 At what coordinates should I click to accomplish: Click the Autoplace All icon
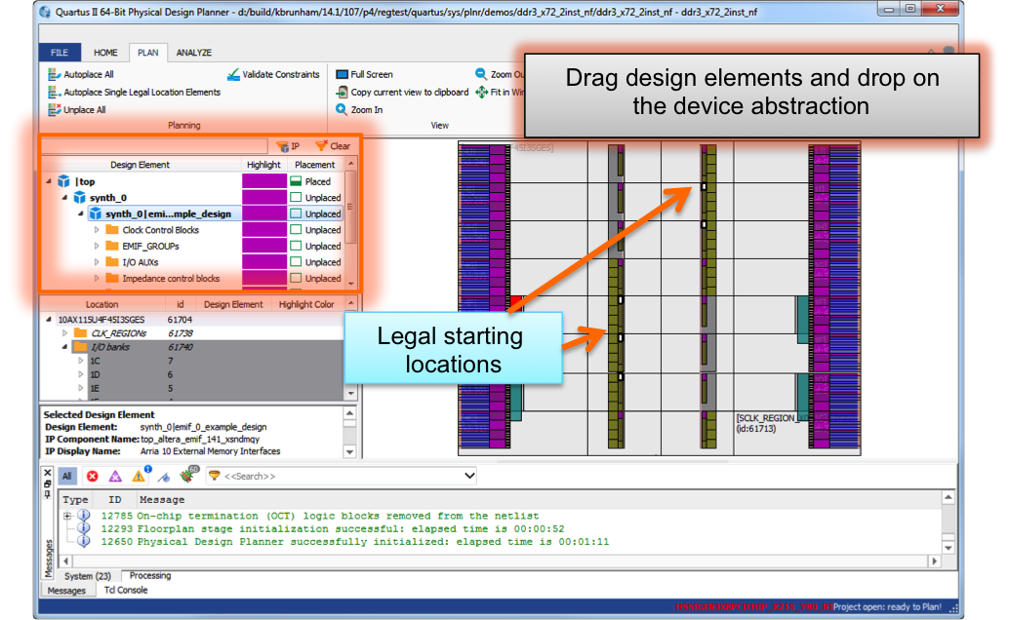click(x=55, y=74)
